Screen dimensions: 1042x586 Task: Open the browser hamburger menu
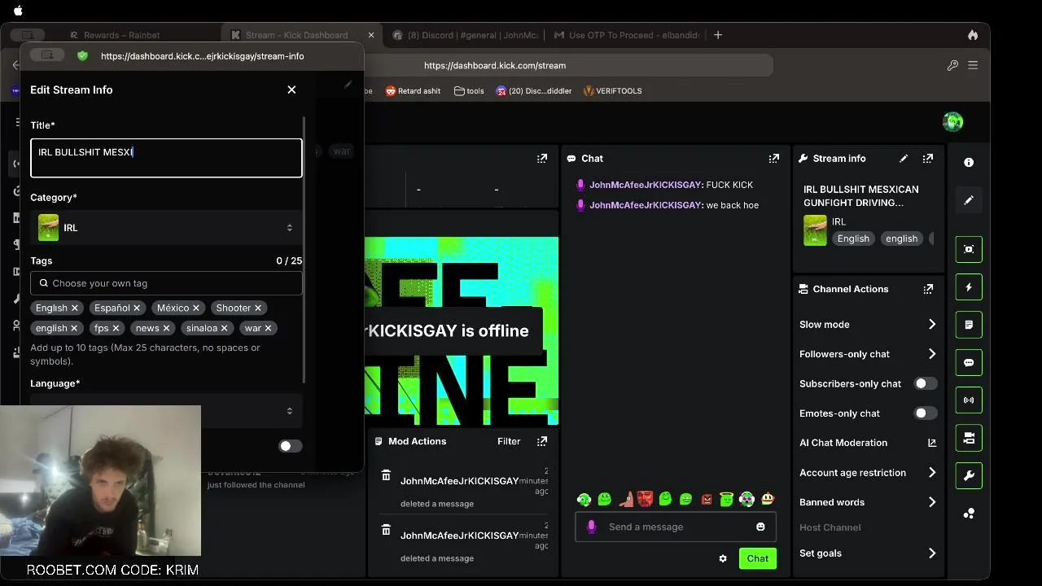tap(973, 65)
